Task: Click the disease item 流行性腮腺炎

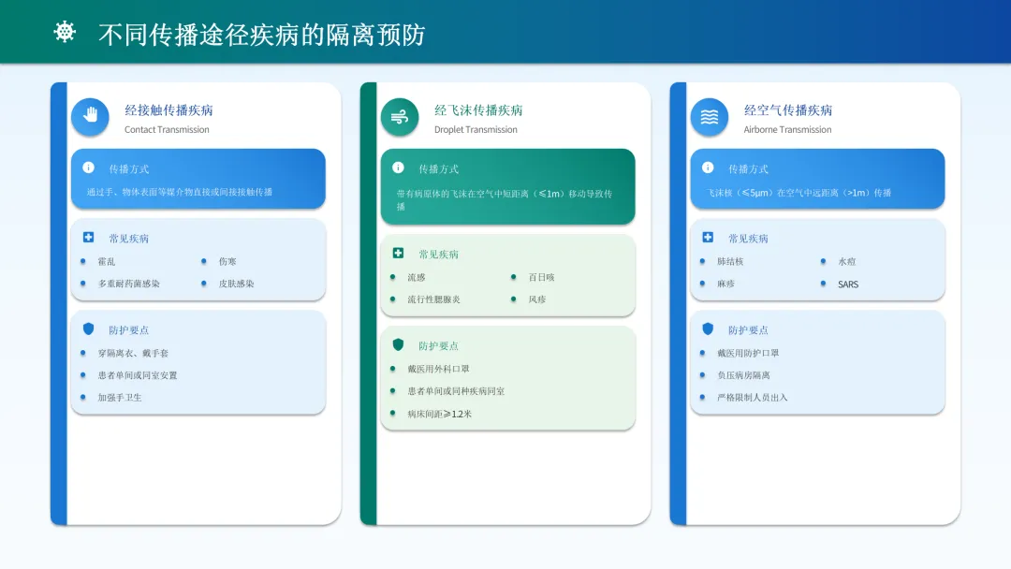Action: [x=434, y=299]
